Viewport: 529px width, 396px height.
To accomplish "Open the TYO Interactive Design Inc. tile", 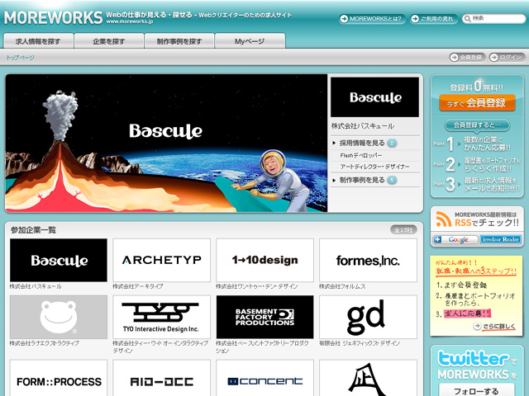I will point(162,317).
